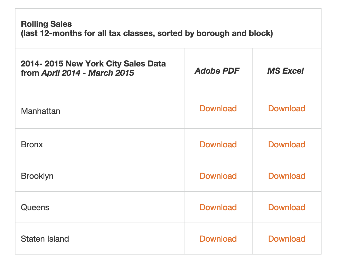355x271 pixels.
Task: Click the MS Excel column header
Action: (285, 71)
